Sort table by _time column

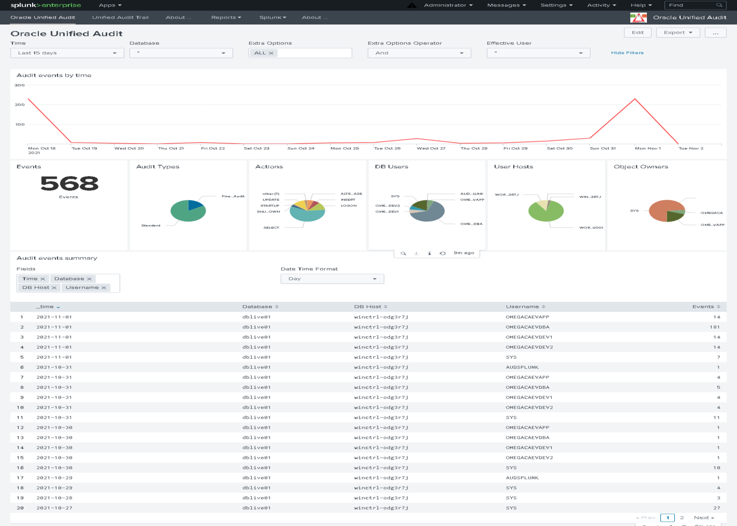(x=48, y=307)
